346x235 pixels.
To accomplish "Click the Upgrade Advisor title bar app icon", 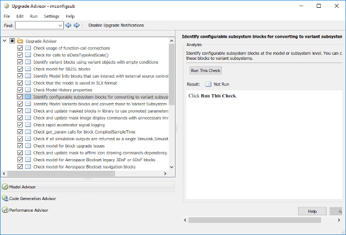I will (x=7, y=6).
